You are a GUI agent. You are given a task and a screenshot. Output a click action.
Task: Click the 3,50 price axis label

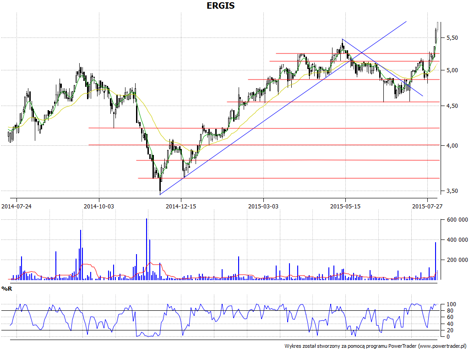click(x=452, y=191)
